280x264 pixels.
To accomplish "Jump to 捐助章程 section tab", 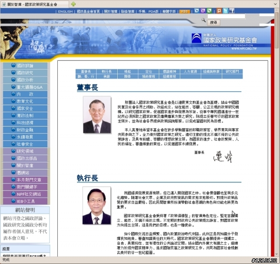I will pos(149,77).
